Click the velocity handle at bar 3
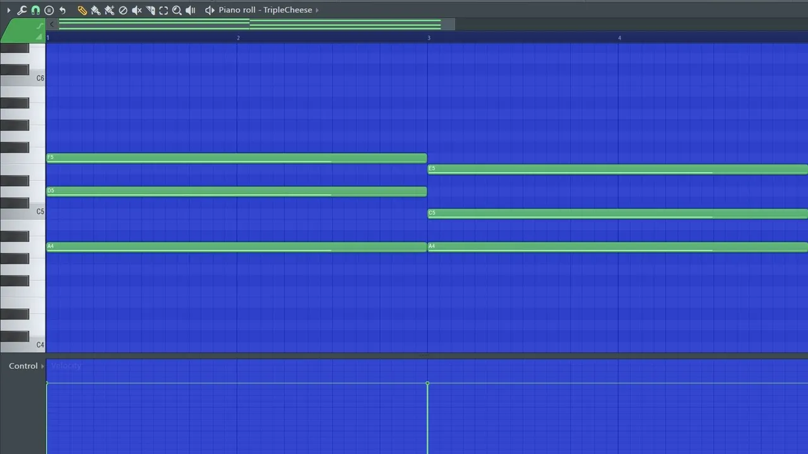 click(427, 383)
